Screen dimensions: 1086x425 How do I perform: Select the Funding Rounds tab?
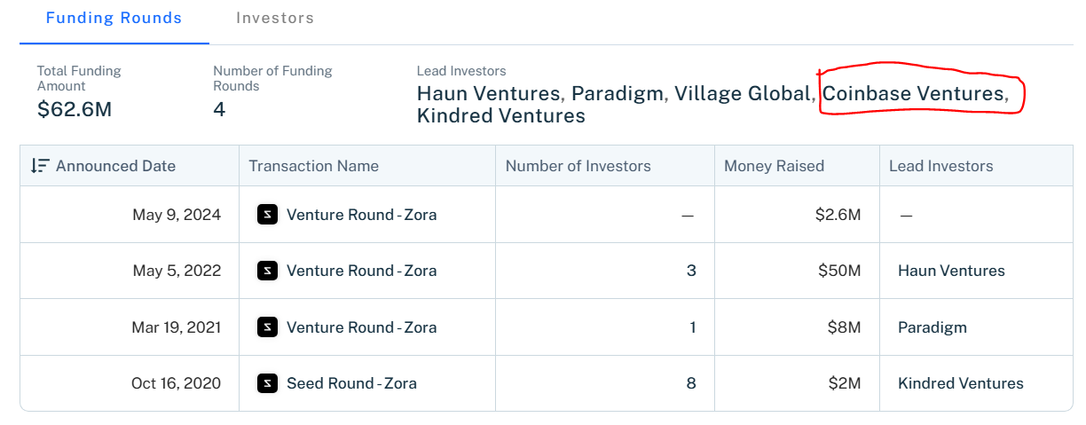[114, 18]
